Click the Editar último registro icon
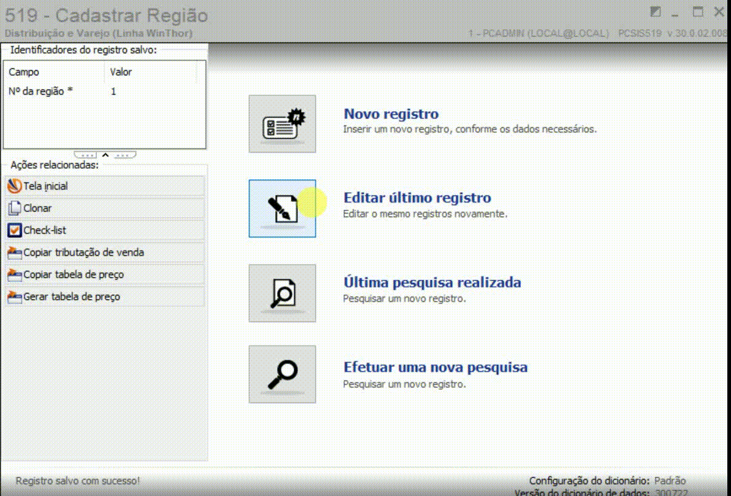This screenshot has height=496, width=731. pos(282,209)
